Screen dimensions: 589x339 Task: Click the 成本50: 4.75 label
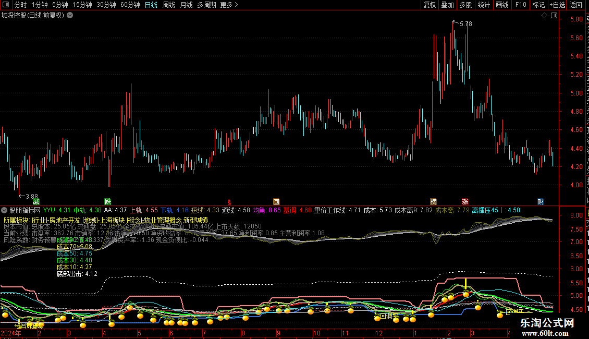75,253
